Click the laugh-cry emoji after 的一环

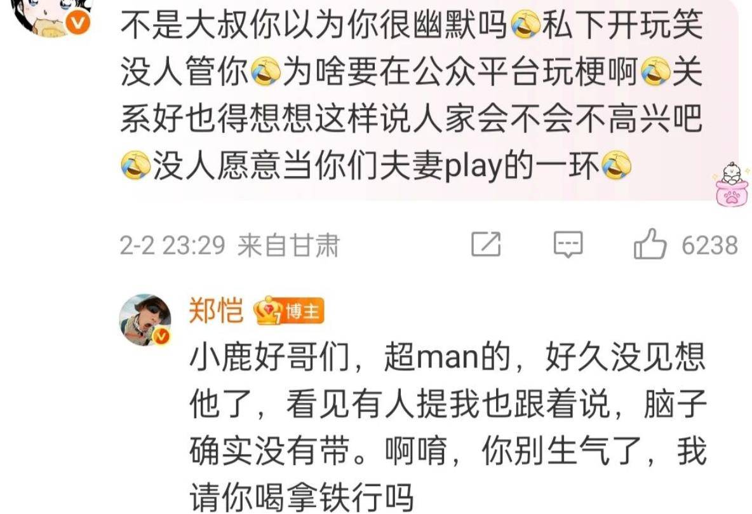(x=616, y=165)
